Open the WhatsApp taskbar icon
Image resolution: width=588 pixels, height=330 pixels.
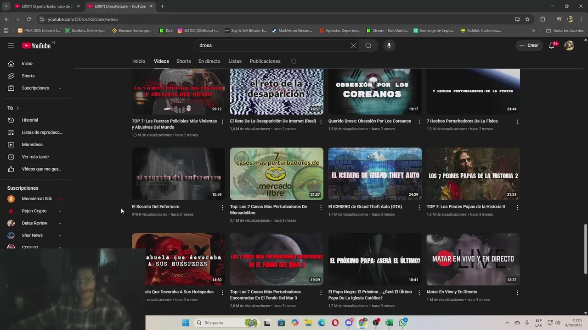click(403, 323)
